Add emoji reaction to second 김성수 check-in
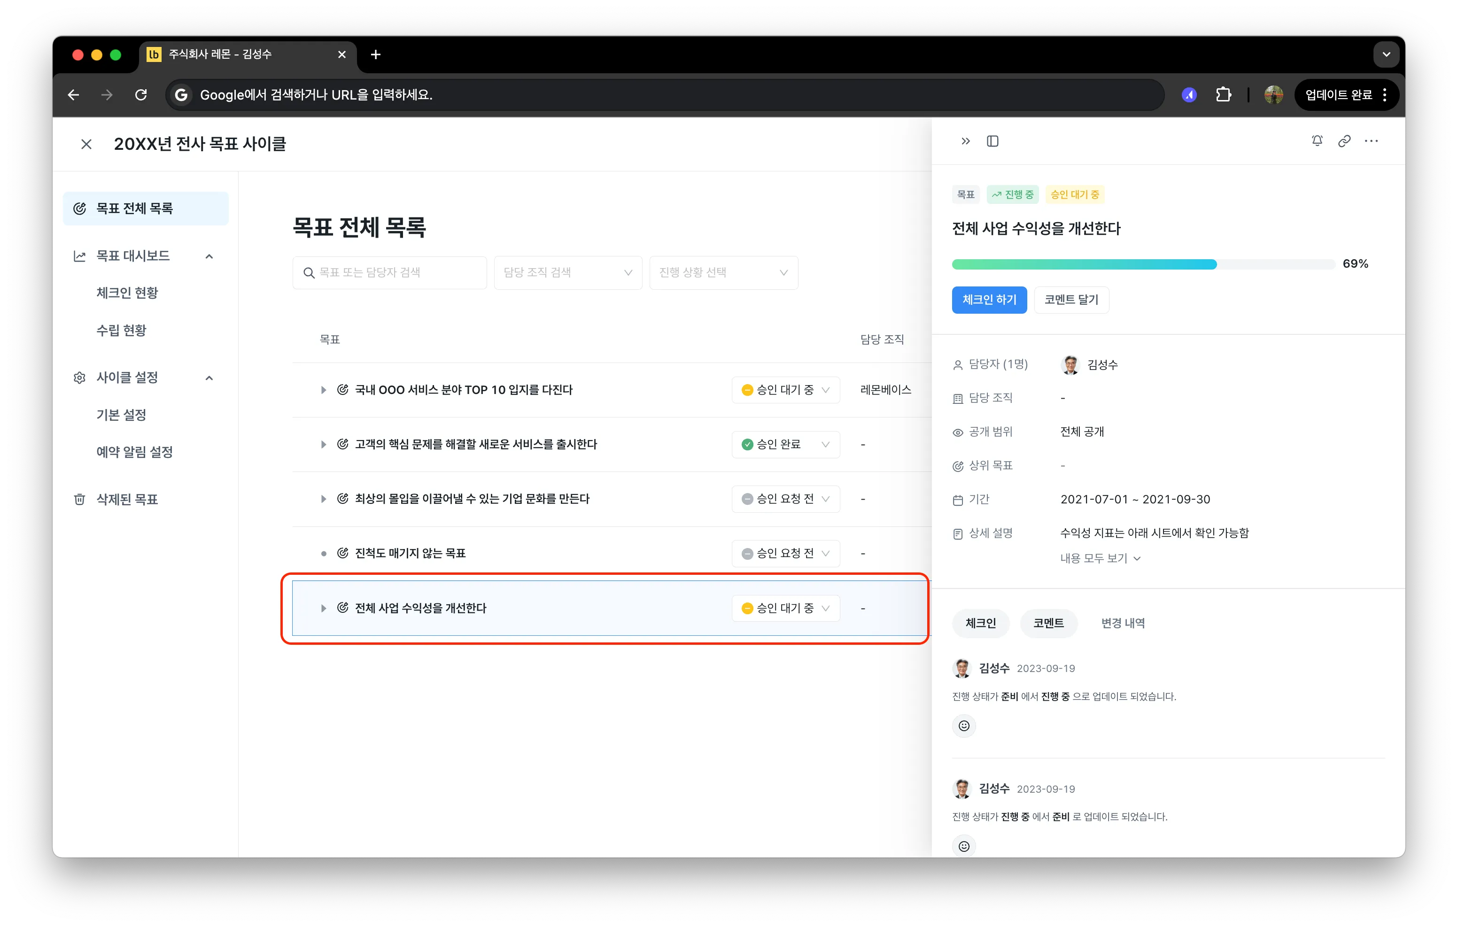Image resolution: width=1458 pixels, height=927 pixels. click(x=964, y=846)
